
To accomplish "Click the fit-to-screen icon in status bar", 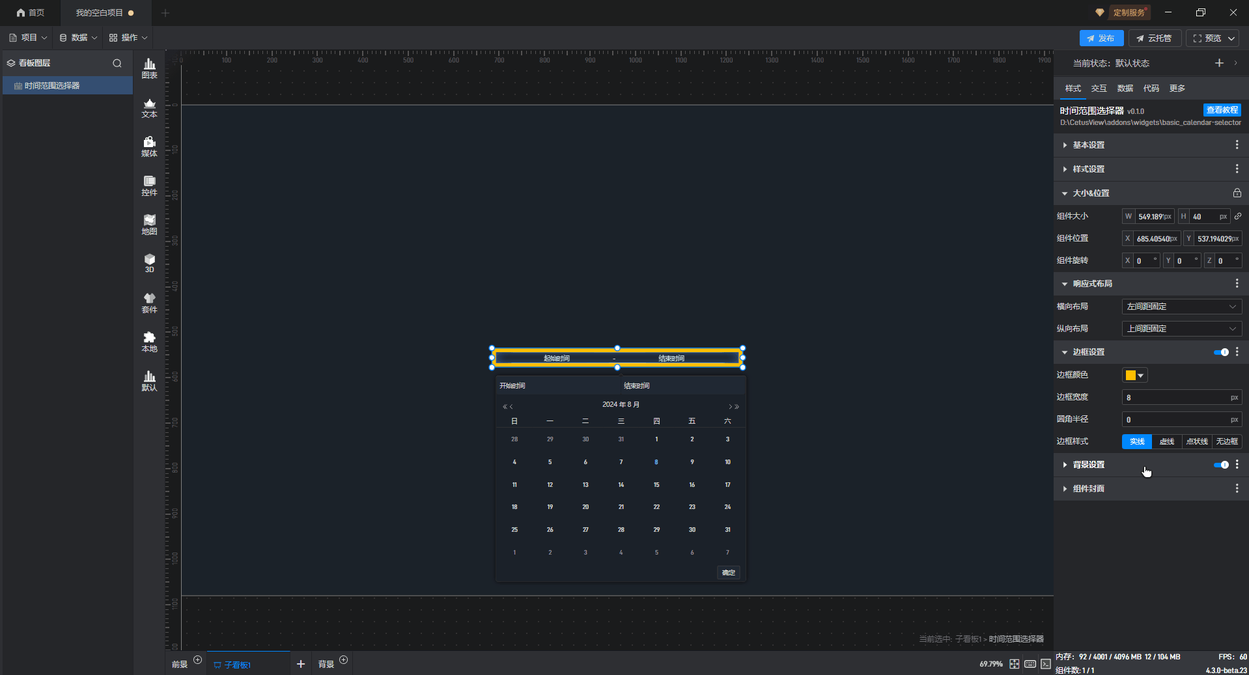I will click(1014, 664).
